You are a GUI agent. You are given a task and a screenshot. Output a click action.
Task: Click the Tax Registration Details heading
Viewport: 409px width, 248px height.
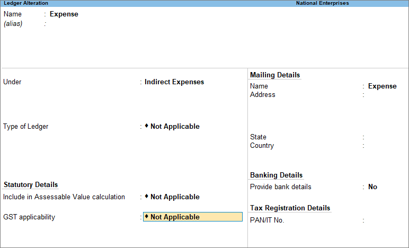click(x=290, y=208)
